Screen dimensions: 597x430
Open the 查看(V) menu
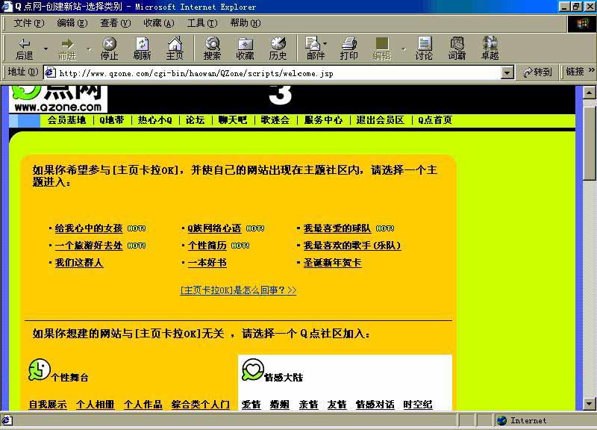point(116,23)
